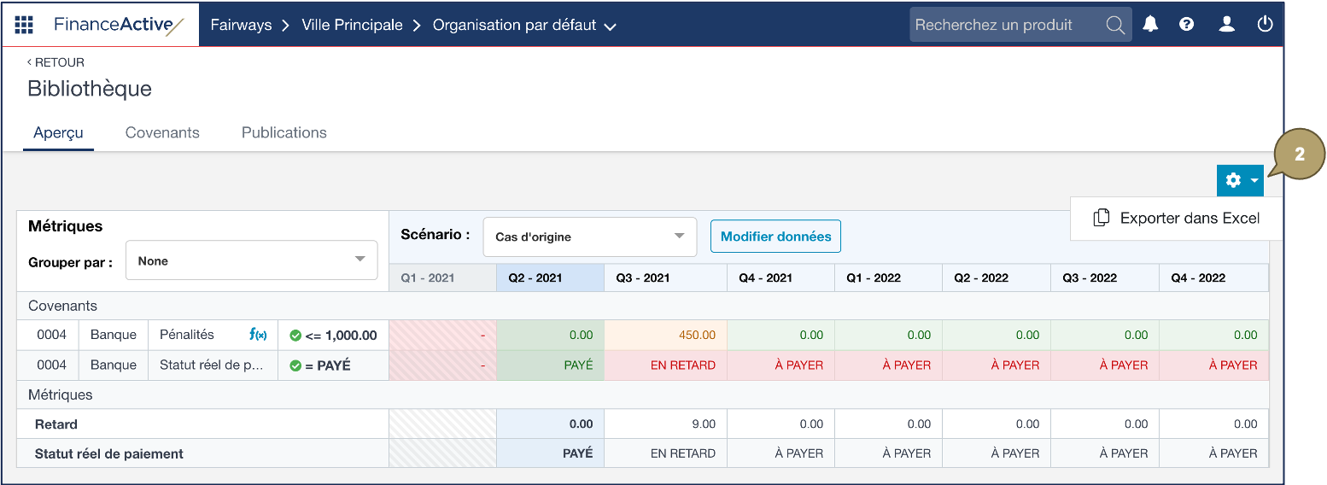The height and width of the screenshot is (485, 1327).
Task: Click the green check icon beside = PAYÉ
Action: (295, 365)
